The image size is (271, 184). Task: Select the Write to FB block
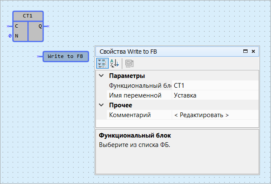coord(65,56)
